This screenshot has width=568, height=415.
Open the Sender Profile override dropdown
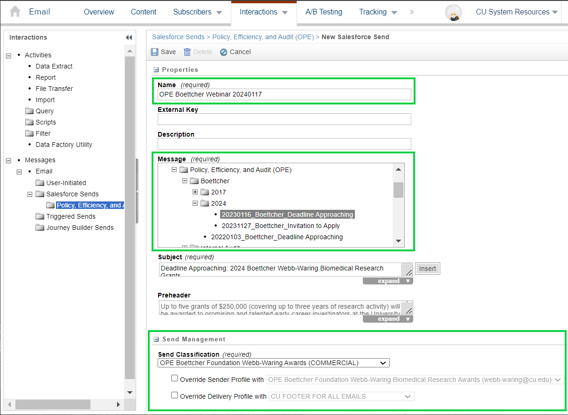[x=415, y=380]
